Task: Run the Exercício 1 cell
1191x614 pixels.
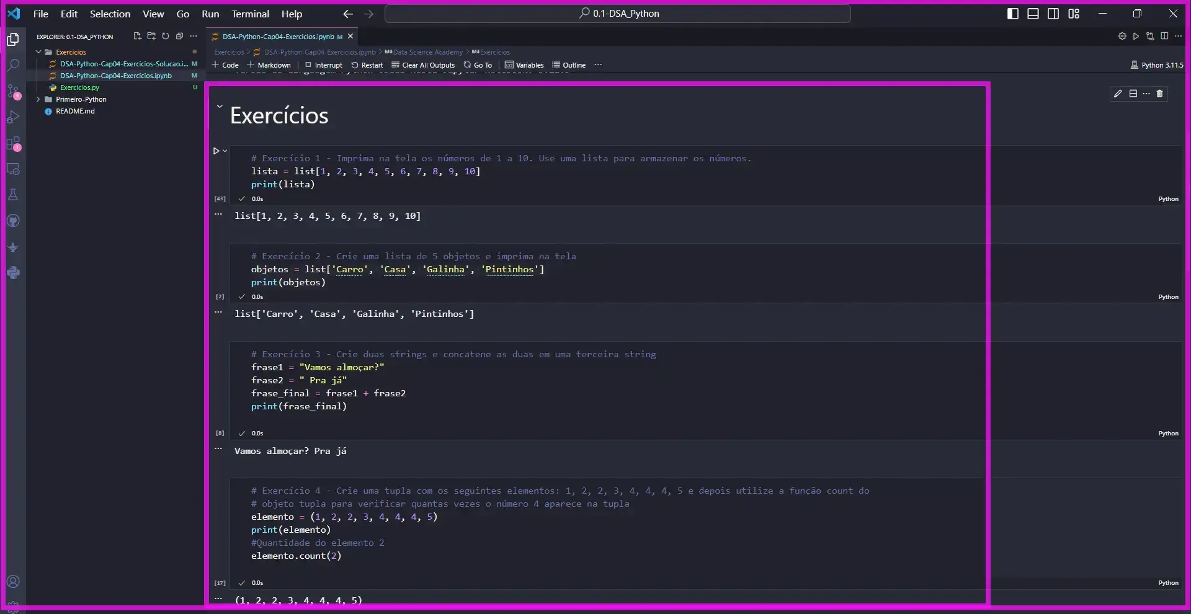Action: 216,151
